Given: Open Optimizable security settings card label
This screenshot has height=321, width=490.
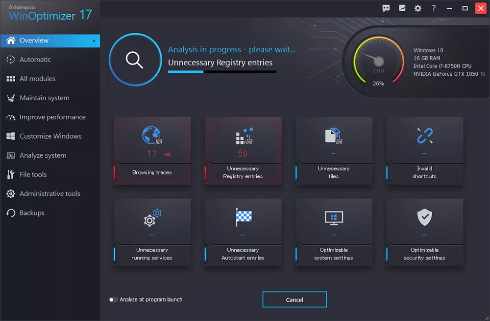Looking at the screenshot, I should tap(424, 254).
